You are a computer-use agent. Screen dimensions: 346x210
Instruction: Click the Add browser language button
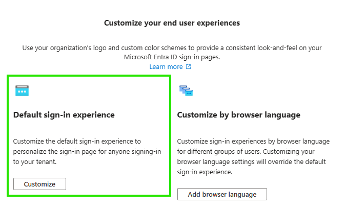(222, 194)
